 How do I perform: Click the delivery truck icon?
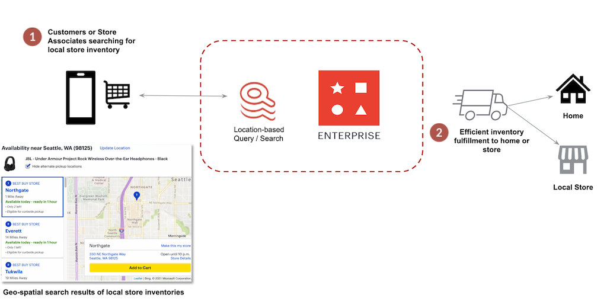(480, 105)
